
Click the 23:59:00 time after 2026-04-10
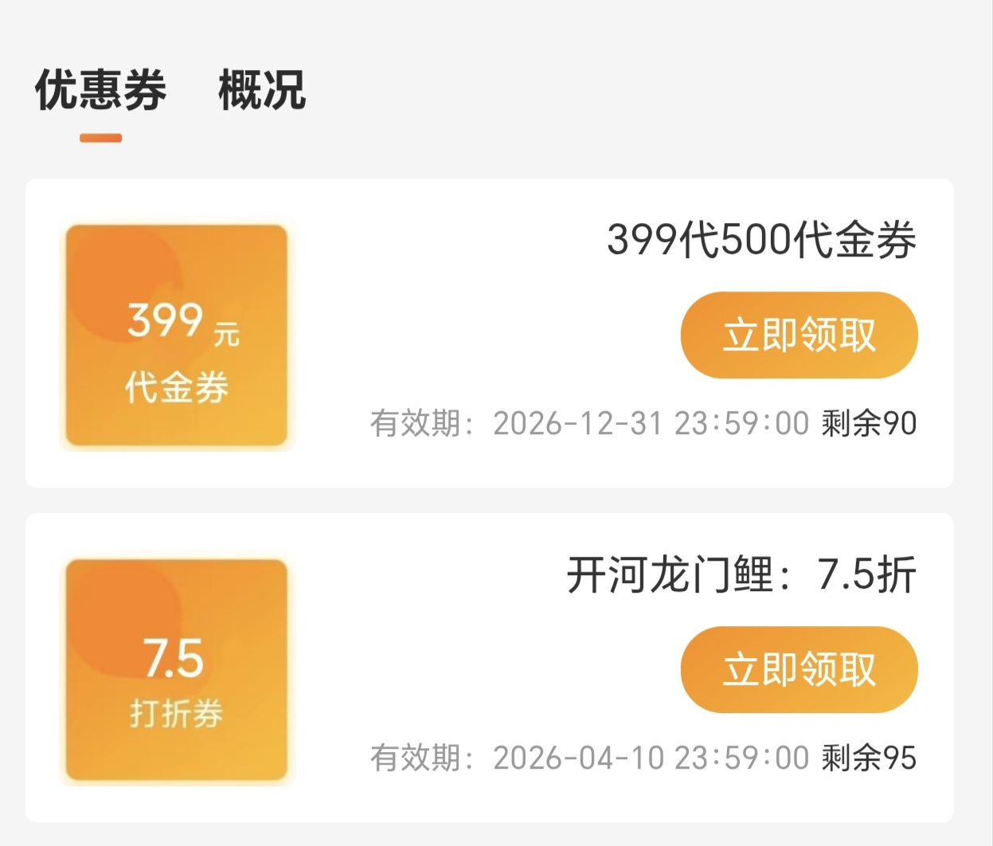(x=741, y=758)
